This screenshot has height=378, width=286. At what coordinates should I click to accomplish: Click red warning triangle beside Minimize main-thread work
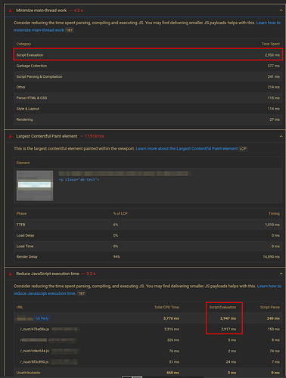pyautogui.click(x=11, y=11)
